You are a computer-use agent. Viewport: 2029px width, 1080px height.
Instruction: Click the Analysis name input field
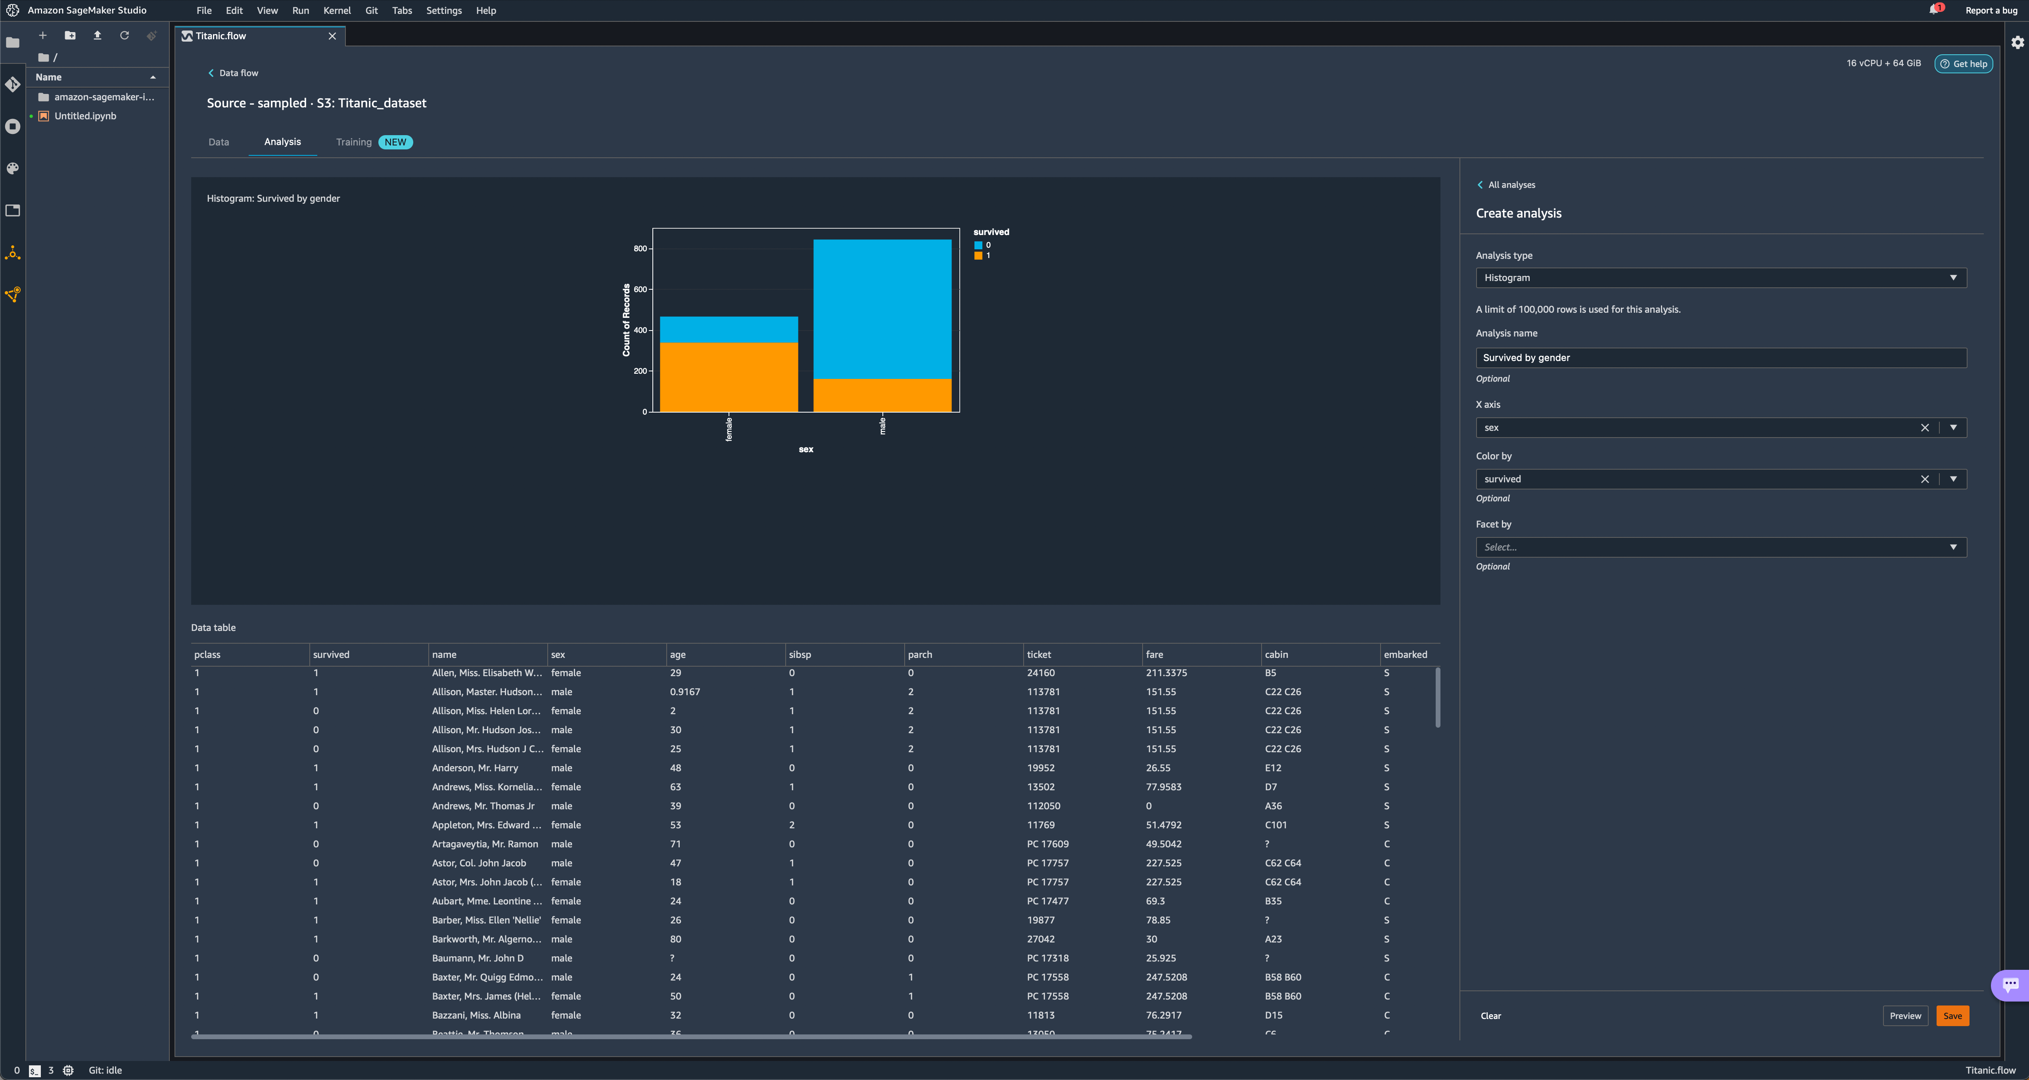click(x=1720, y=357)
